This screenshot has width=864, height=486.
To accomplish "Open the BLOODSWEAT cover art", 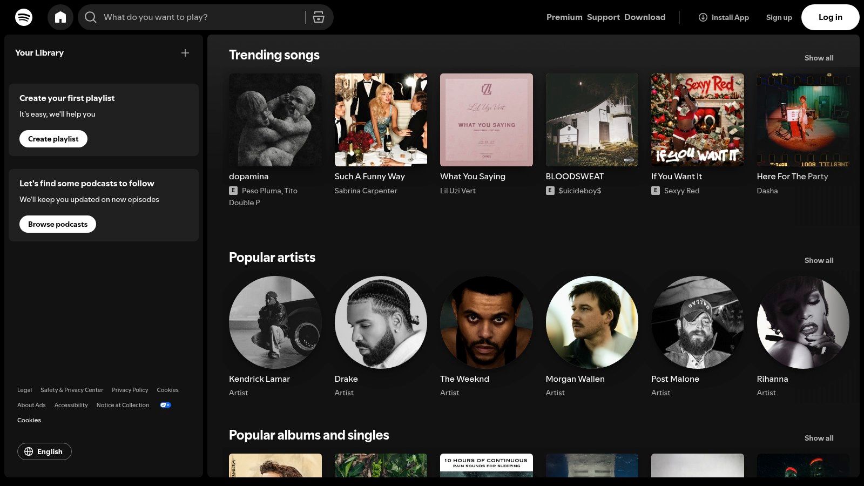I will 592,120.
